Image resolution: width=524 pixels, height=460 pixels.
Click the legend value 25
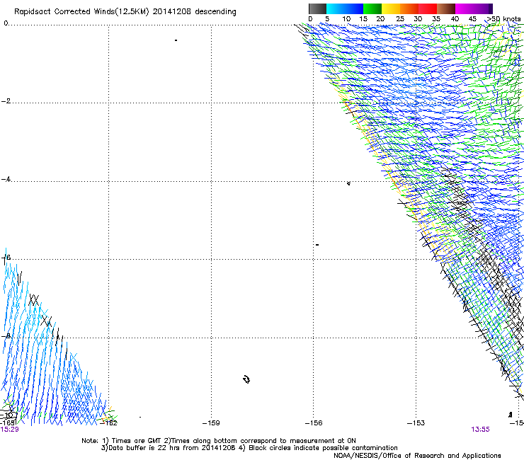[x=400, y=19]
